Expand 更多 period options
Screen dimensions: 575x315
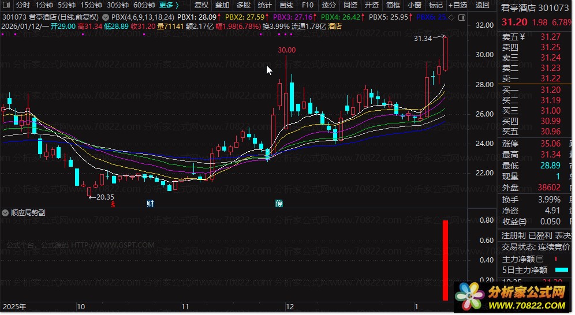coord(169,5)
